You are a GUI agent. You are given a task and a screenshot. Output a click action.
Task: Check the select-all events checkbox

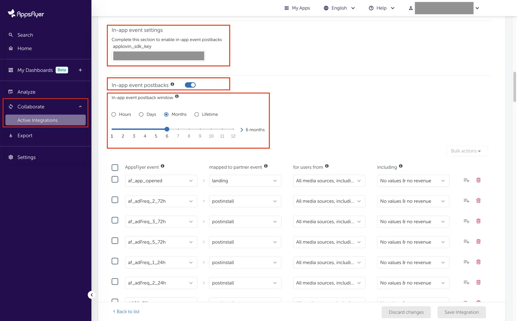pos(115,167)
